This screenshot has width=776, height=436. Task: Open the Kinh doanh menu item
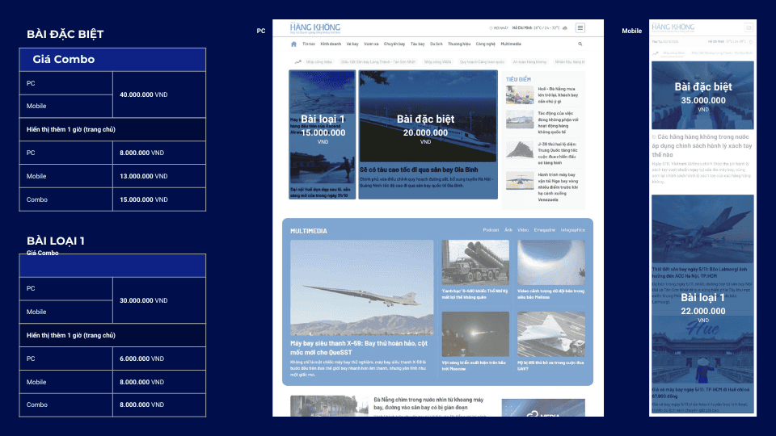click(331, 44)
